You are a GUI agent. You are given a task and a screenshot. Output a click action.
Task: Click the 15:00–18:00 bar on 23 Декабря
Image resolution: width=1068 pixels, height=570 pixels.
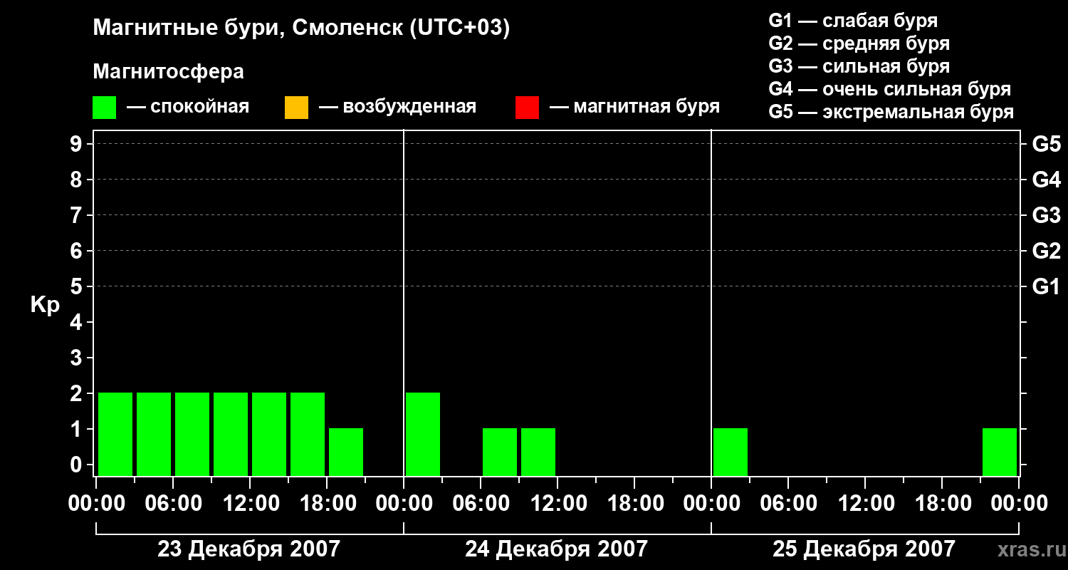point(308,434)
